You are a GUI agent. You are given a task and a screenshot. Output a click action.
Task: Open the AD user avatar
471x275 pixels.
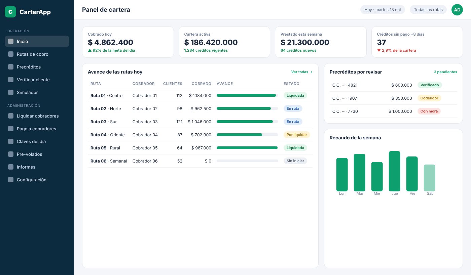[x=457, y=10]
